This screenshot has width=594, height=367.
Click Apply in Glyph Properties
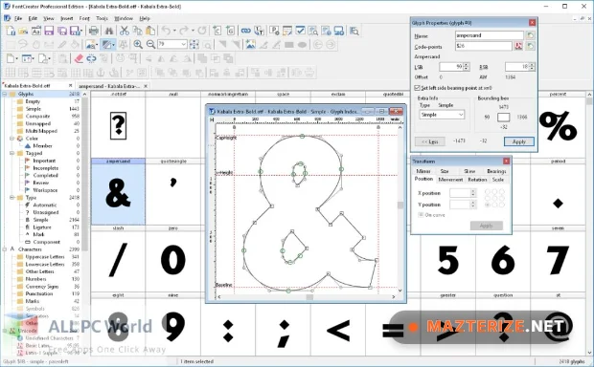(x=519, y=141)
